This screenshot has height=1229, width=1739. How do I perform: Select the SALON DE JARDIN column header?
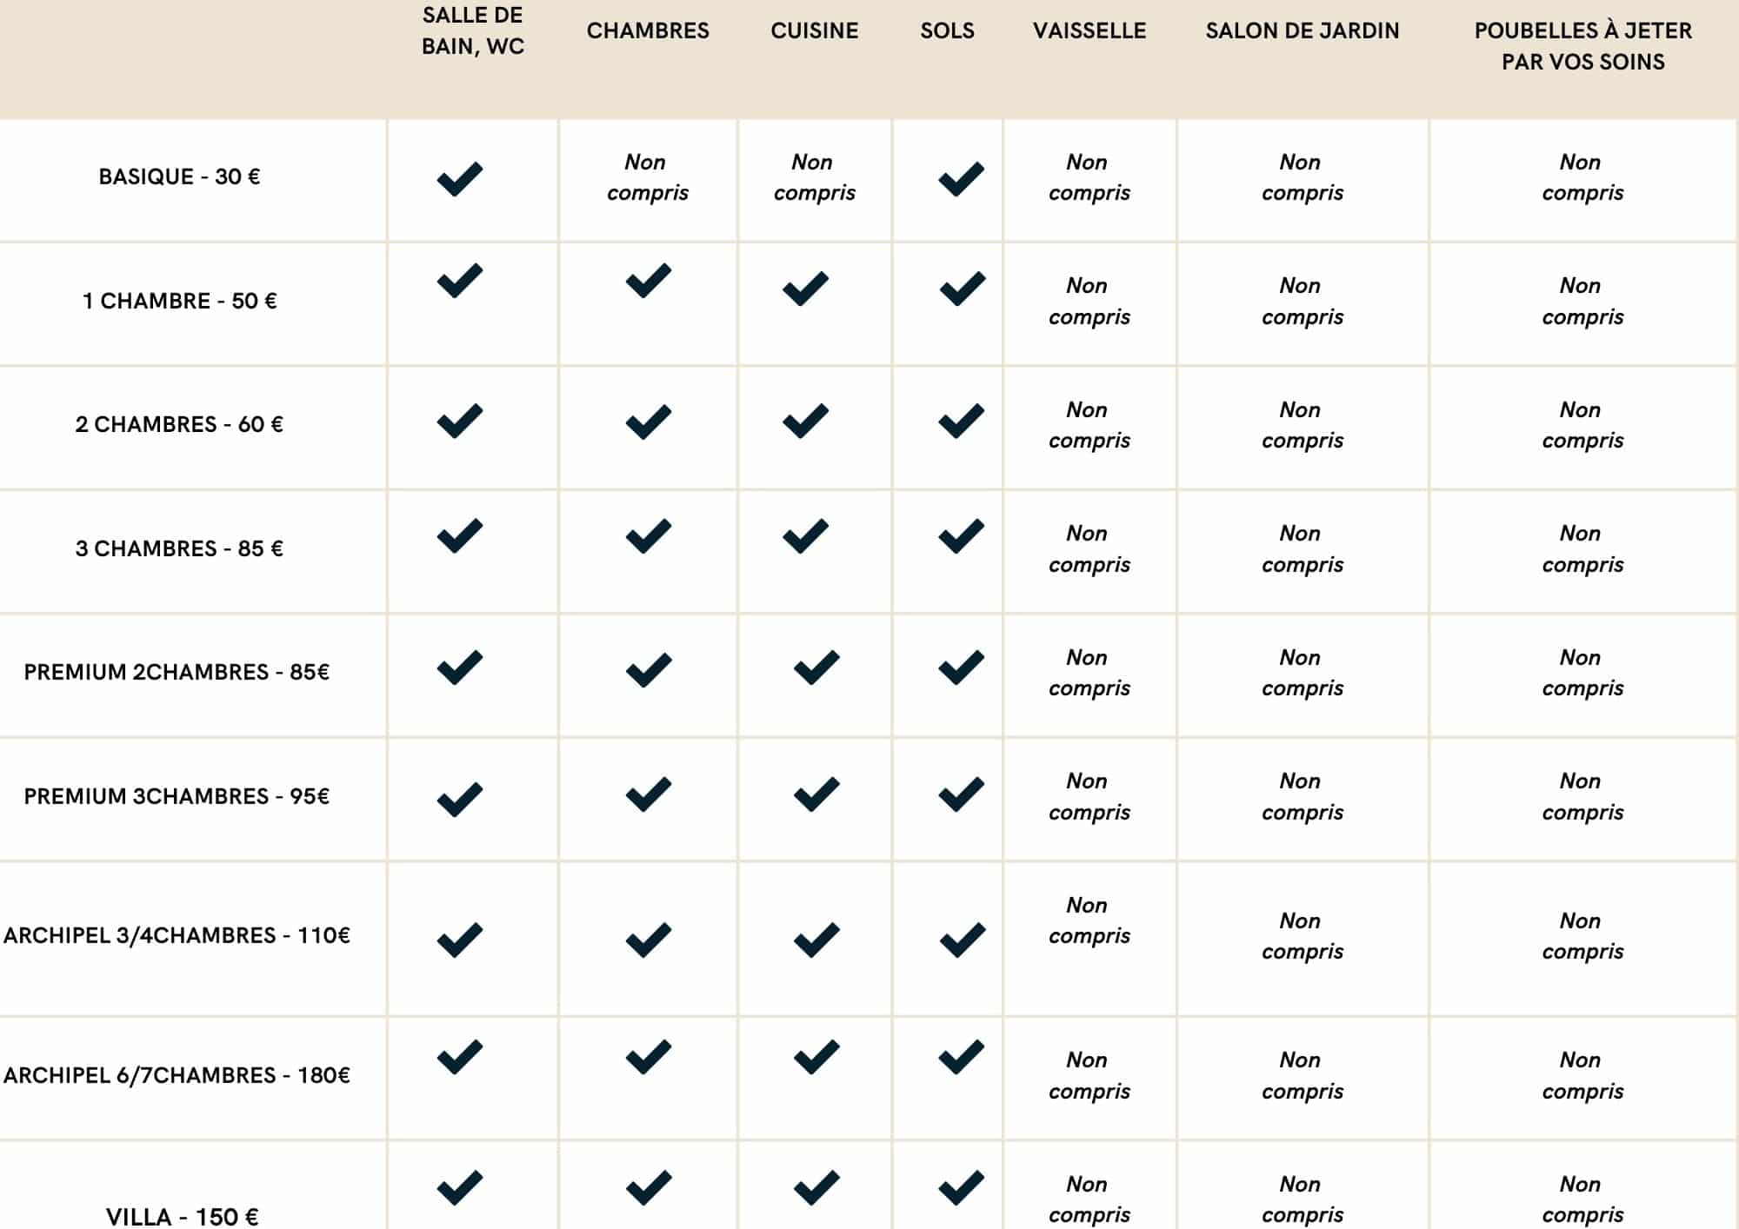pos(1302,31)
